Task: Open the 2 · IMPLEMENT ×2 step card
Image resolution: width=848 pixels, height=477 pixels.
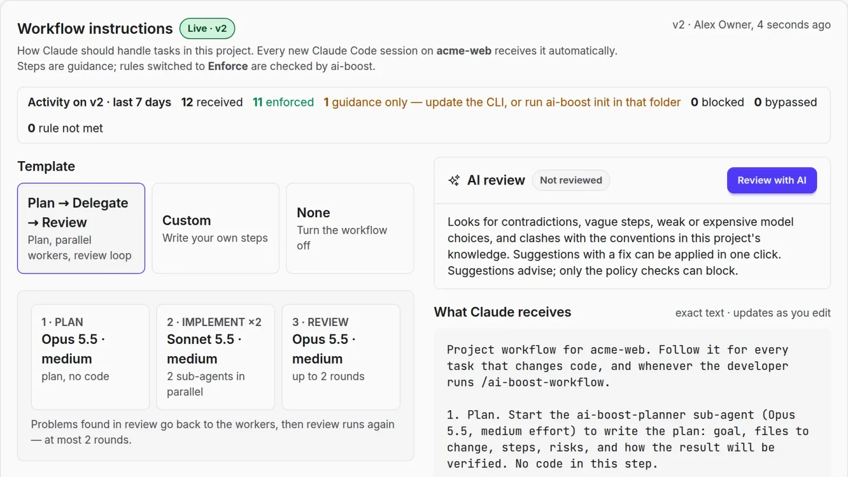Action: coord(216,357)
